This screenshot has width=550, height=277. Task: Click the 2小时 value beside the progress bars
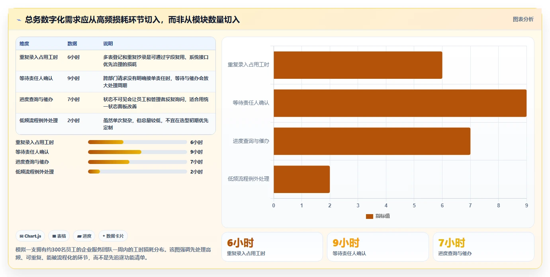[x=196, y=172]
